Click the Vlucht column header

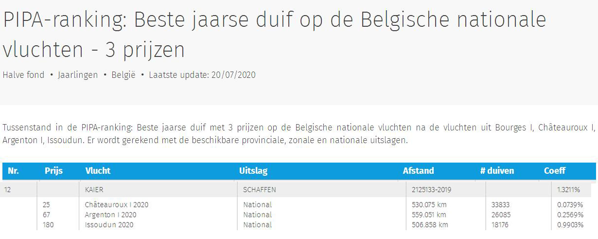point(98,171)
